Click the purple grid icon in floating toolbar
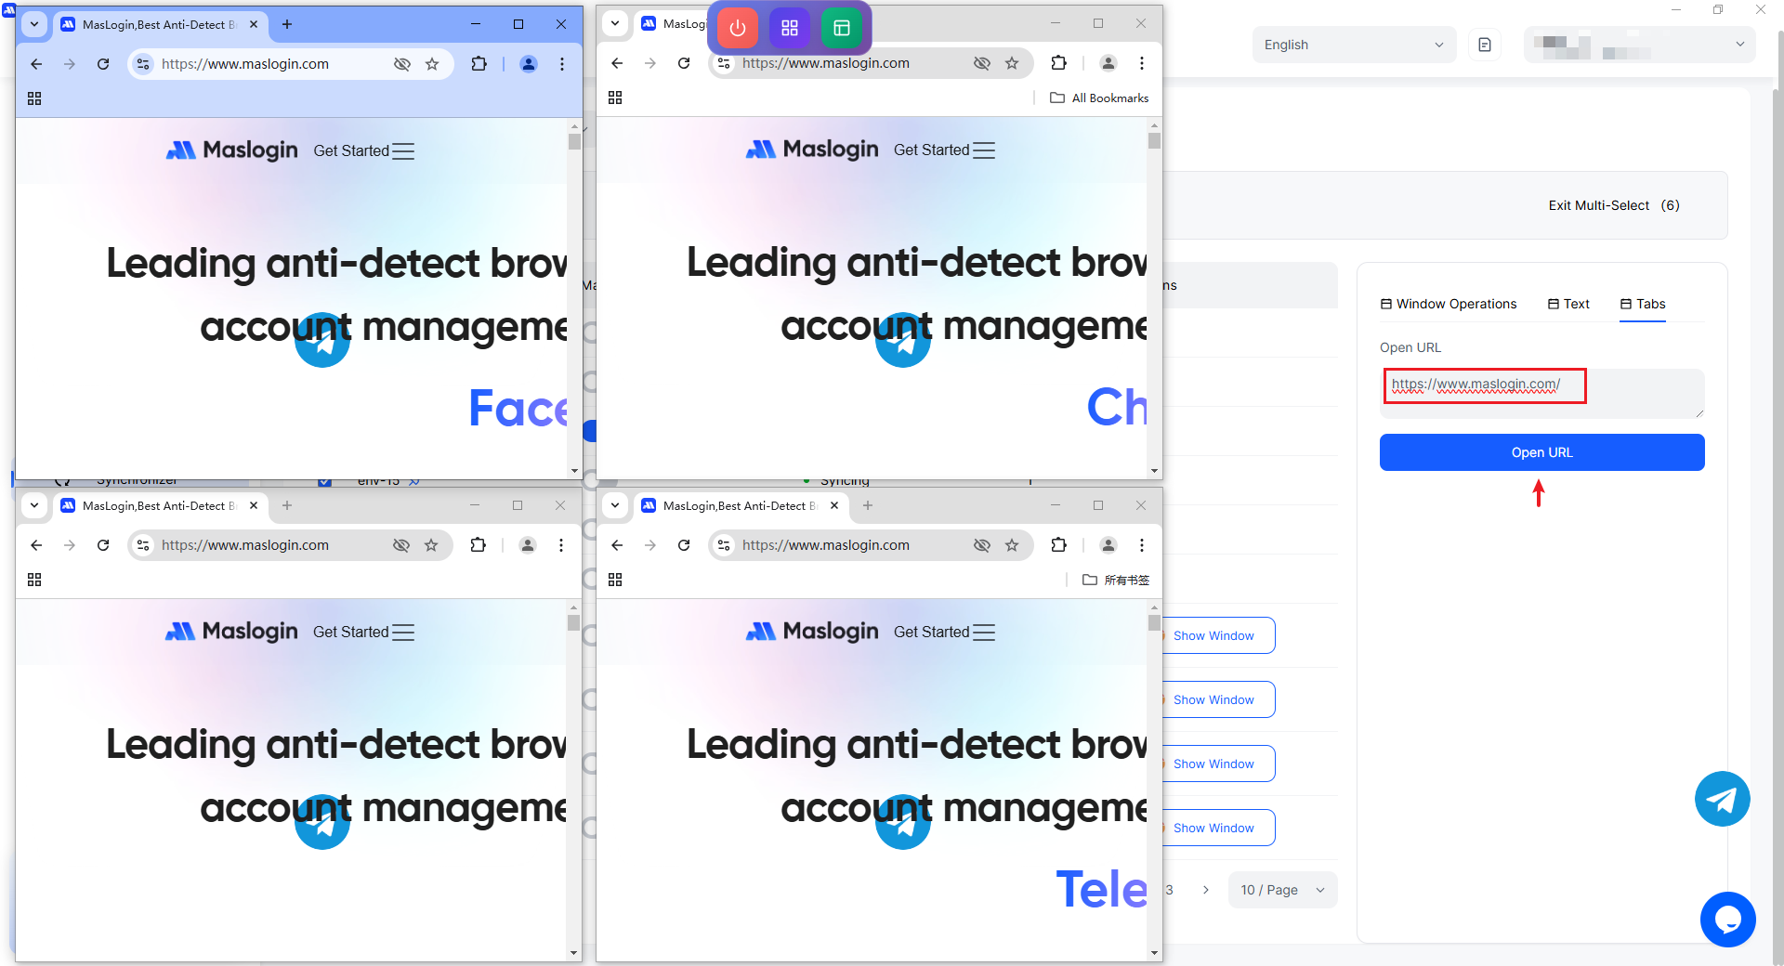The image size is (1784, 966). click(790, 28)
